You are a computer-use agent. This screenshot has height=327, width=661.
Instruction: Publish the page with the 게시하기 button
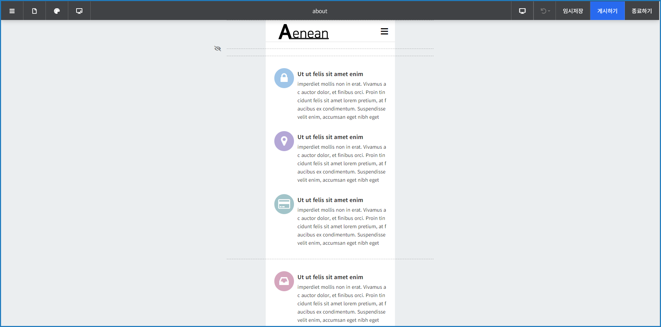point(607,11)
